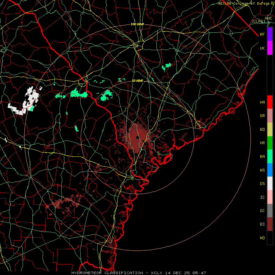Viewport: 275px width, 275px height.
Task: Click the BI brown legend swatch
Action: coord(270,224)
